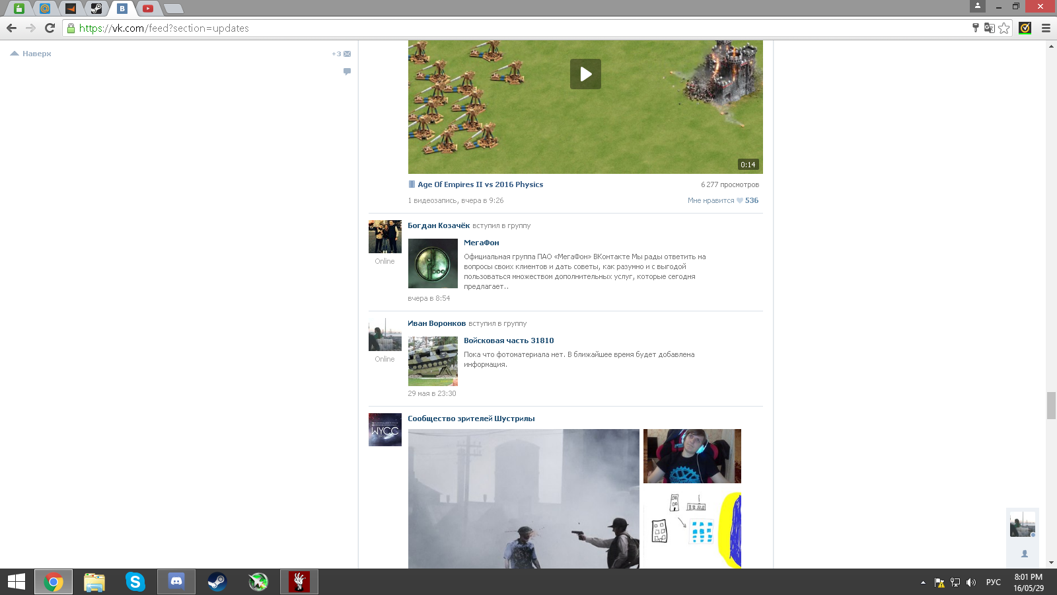The image size is (1057, 595).
Task: Open the Войсковая часть tank thumbnail
Action: coord(433,361)
